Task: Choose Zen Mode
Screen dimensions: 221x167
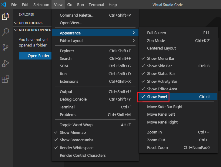Action: (x=178, y=40)
